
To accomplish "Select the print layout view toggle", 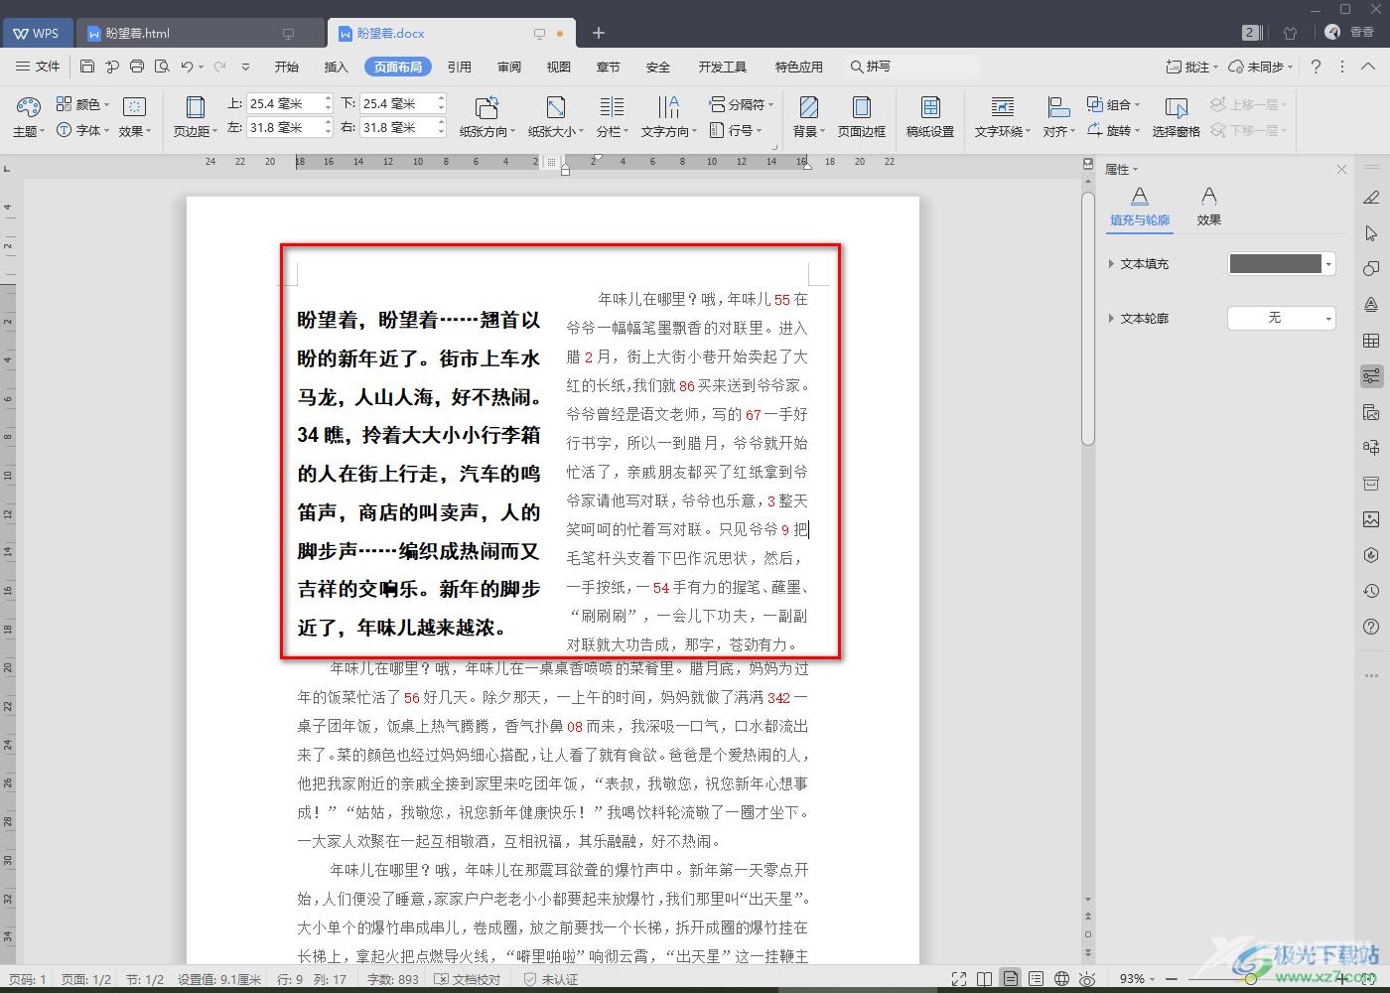I will (1010, 979).
